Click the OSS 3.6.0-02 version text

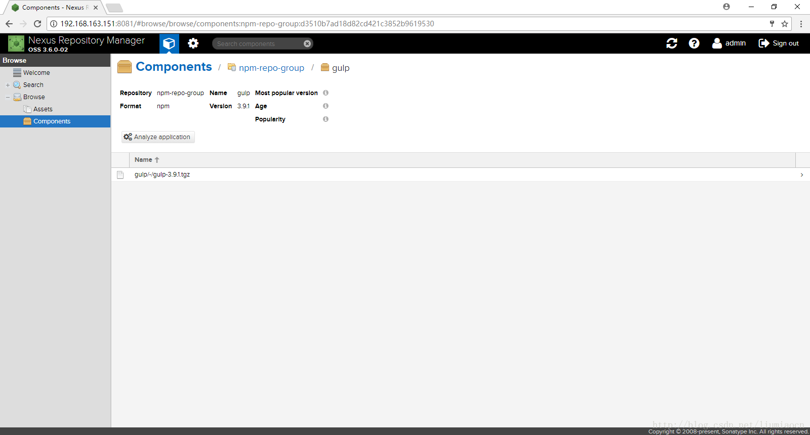coord(48,50)
